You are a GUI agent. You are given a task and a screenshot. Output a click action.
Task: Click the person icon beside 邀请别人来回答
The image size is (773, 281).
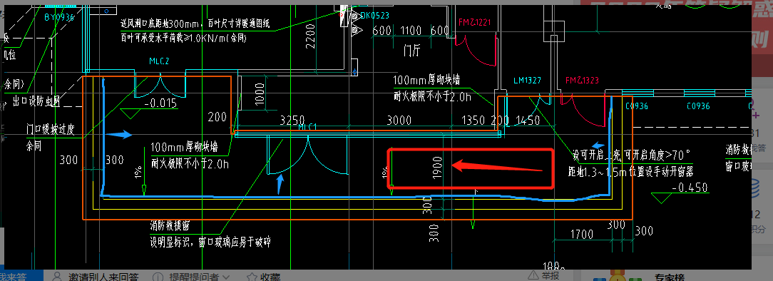tap(58, 277)
